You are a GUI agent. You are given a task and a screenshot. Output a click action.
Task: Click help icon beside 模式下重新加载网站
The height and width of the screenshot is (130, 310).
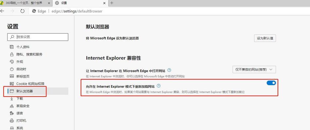(x=159, y=86)
